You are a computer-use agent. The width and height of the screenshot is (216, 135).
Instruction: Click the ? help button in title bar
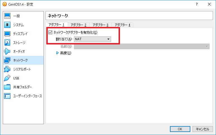click(x=197, y=4)
